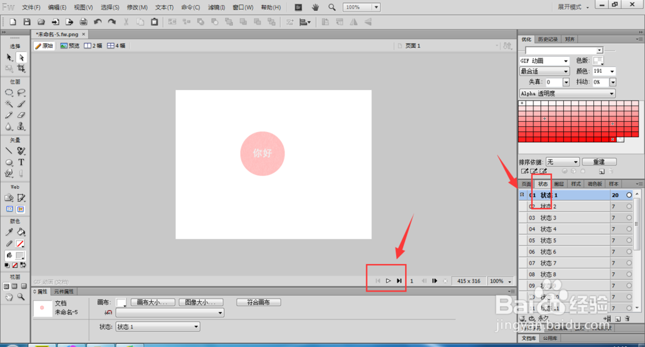Select the Marquee tool
645x347 pixels.
[9, 93]
